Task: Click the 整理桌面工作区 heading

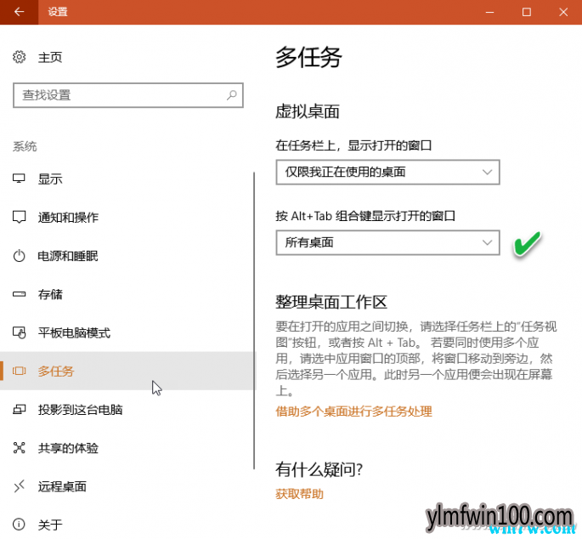Action: [x=331, y=302]
